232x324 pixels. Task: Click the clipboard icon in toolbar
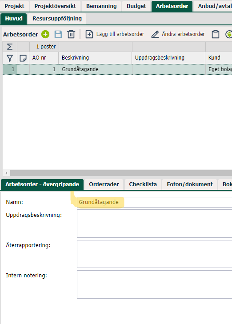pyautogui.click(x=216, y=34)
